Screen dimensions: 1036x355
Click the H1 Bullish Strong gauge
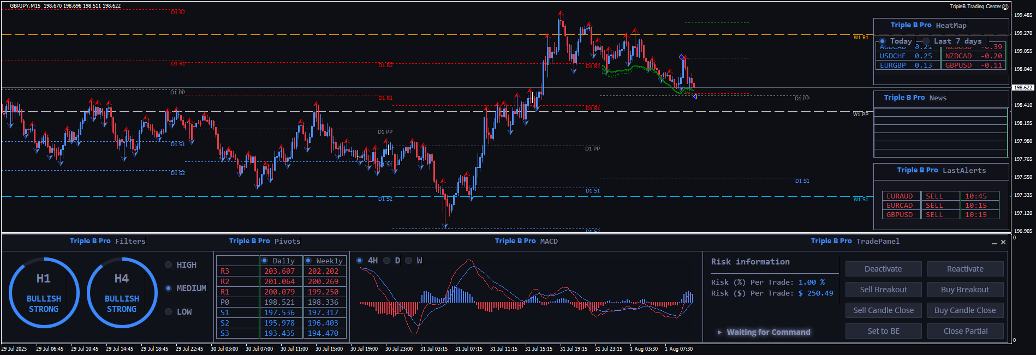pos(44,293)
